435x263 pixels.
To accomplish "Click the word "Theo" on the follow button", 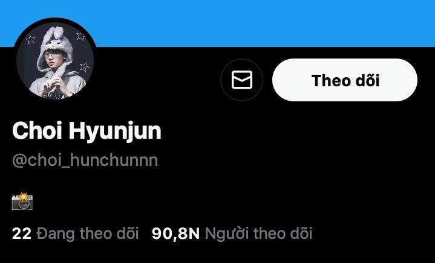I will coord(327,80).
